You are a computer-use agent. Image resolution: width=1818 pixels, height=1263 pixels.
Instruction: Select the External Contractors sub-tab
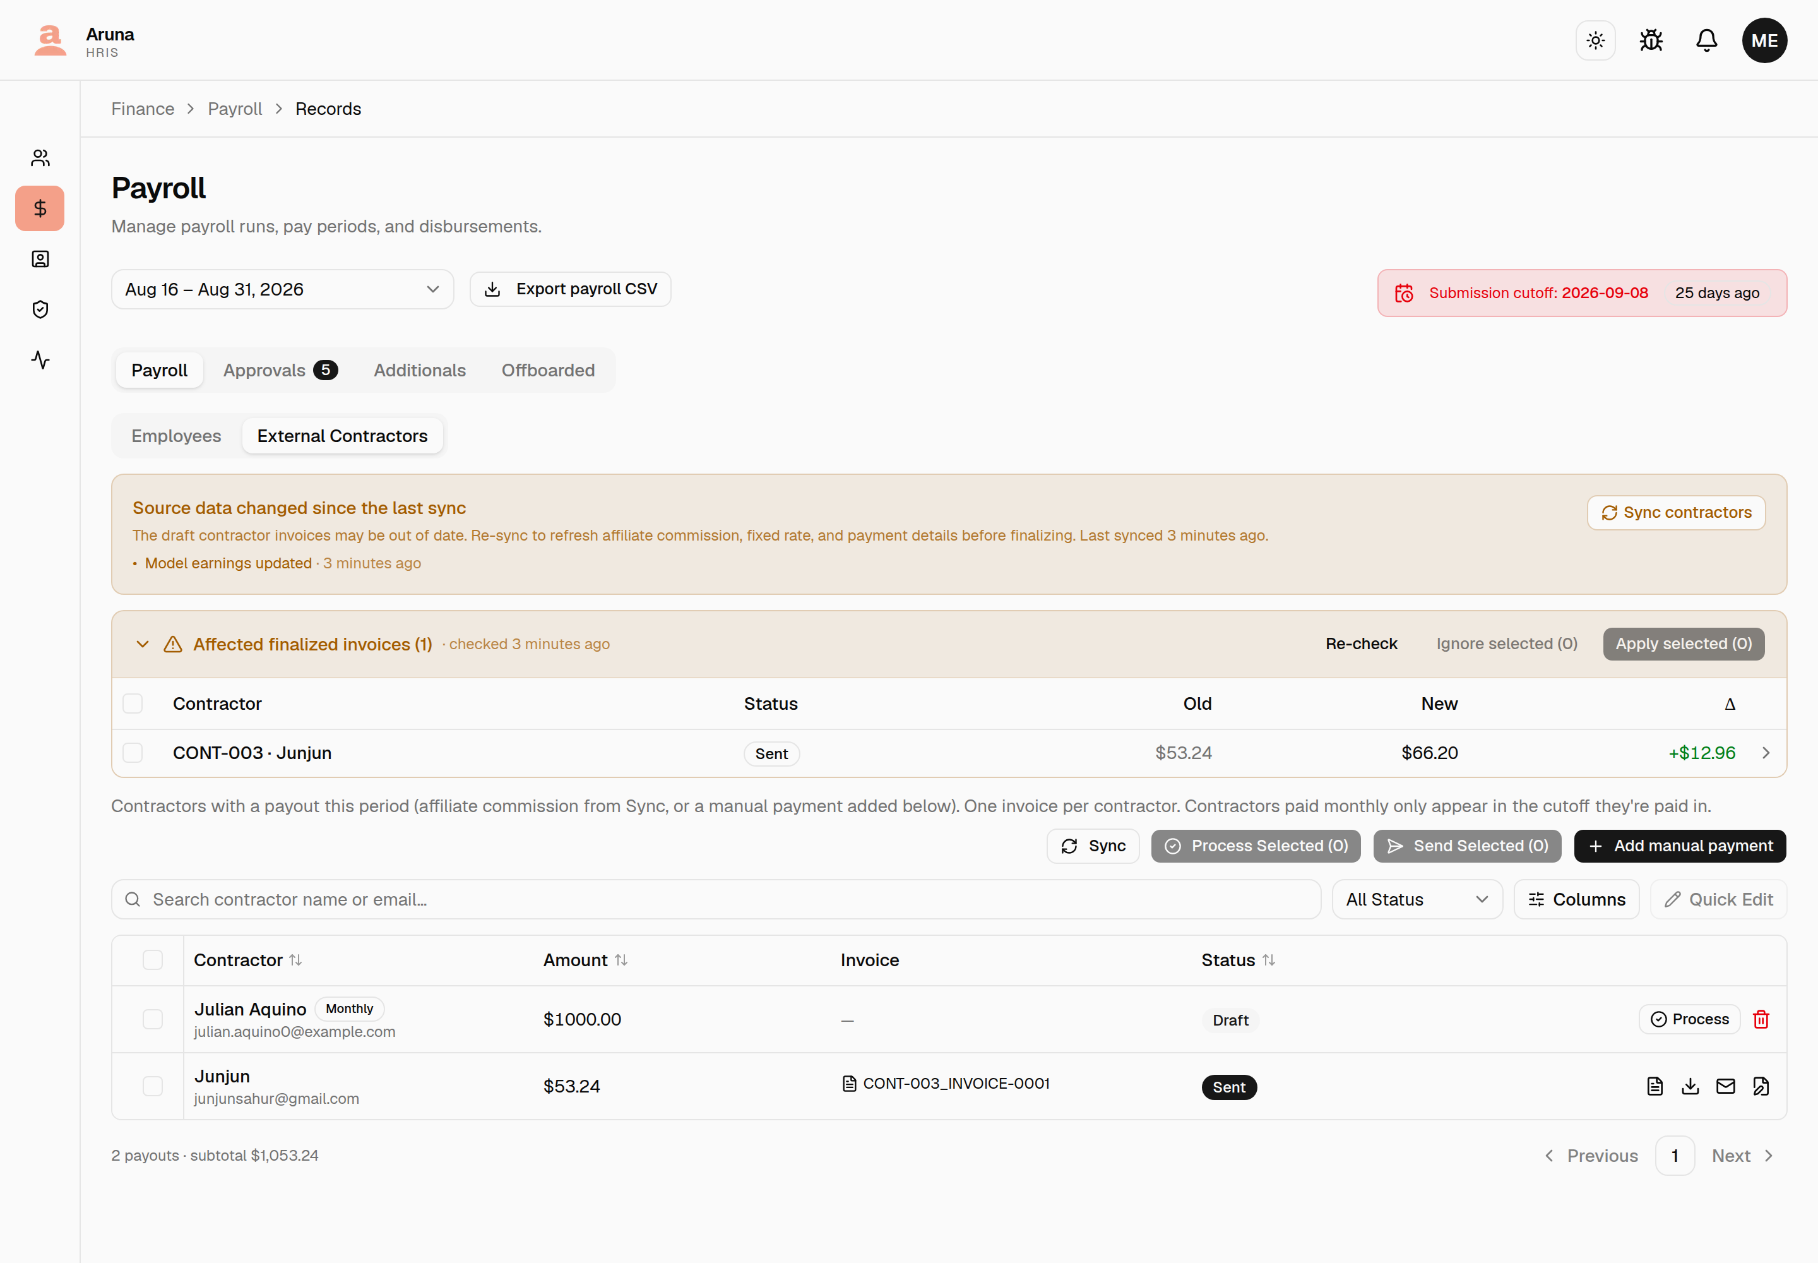(x=342, y=436)
